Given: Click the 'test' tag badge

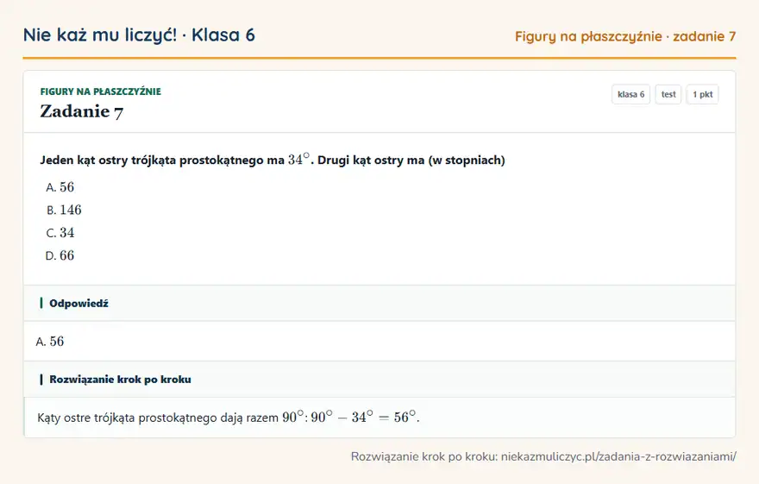Looking at the screenshot, I should 668,94.
